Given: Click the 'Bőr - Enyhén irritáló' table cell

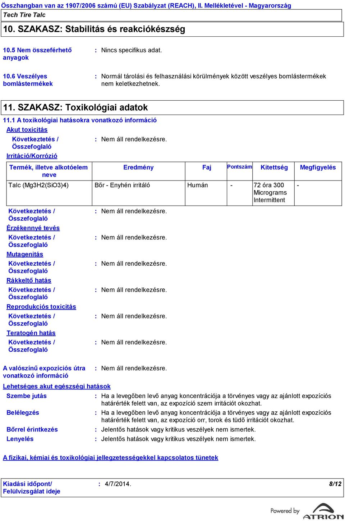Looking at the screenshot, I should click(x=122, y=185).
